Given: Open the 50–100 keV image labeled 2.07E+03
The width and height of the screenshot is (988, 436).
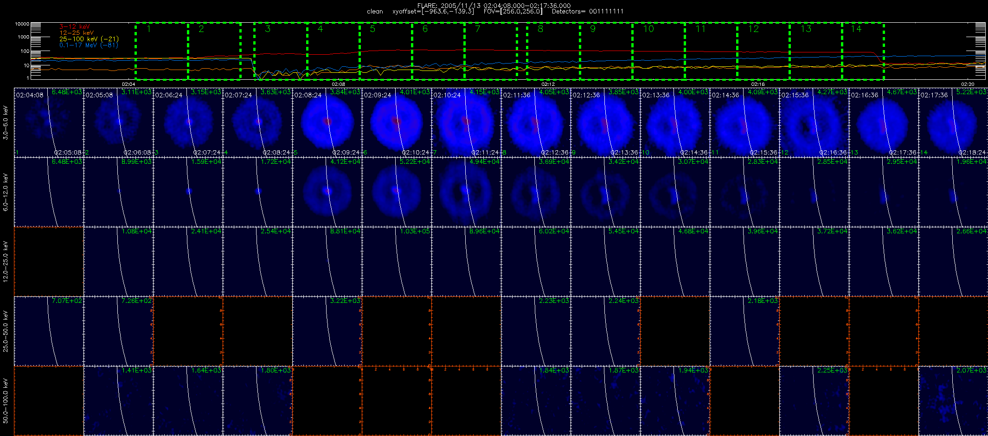Looking at the screenshot, I should 953,400.
